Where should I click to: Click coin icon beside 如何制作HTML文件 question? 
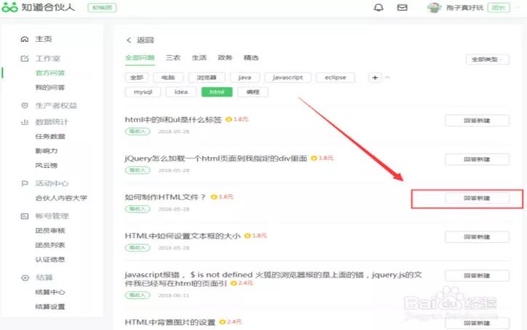click(x=214, y=197)
